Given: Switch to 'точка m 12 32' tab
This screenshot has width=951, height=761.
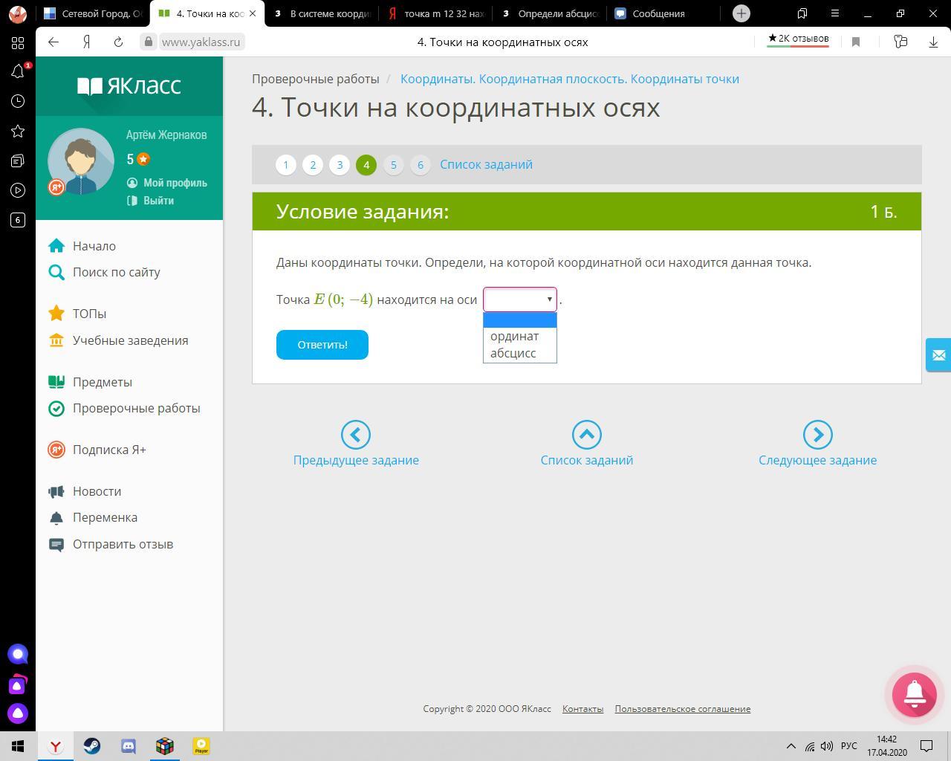Looking at the screenshot, I should pyautogui.click(x=437, y=13).
